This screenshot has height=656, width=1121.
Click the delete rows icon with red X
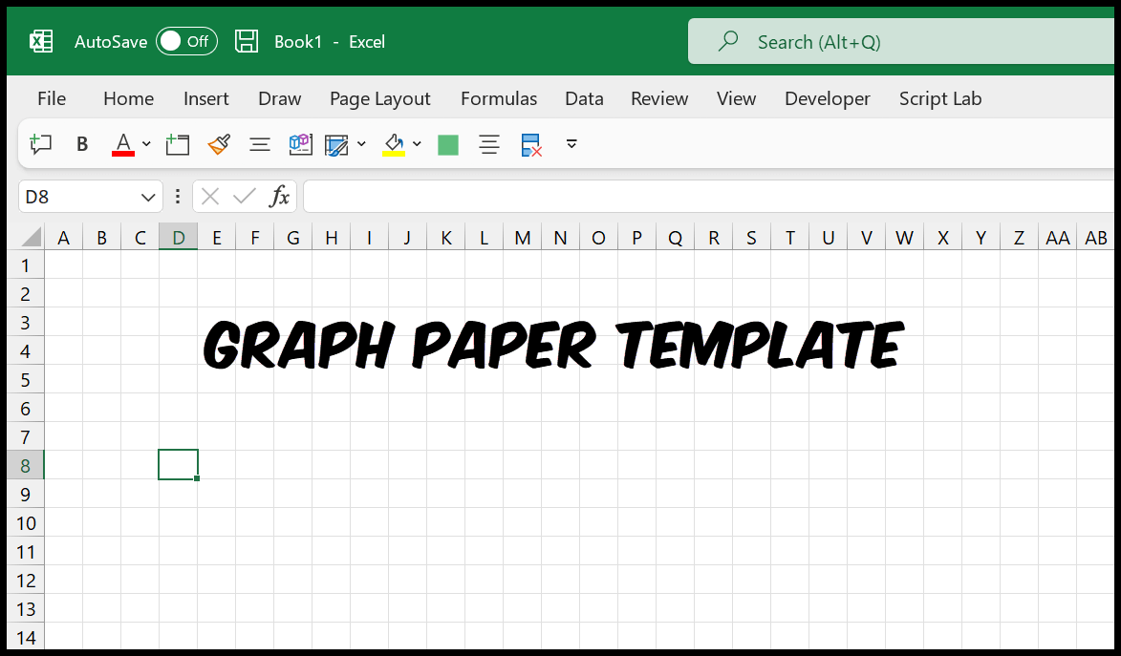pyautogui.click(x=531, y=145)
